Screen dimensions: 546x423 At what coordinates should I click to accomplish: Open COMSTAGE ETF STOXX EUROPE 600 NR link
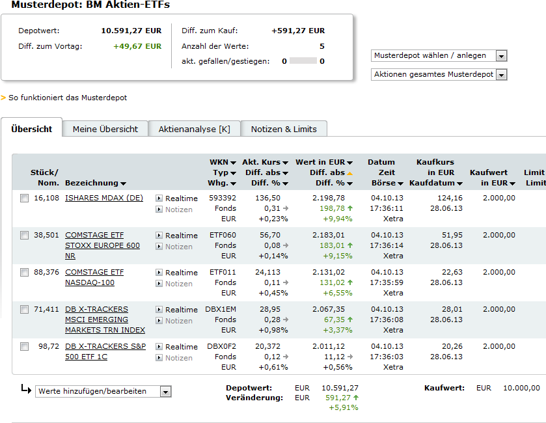102,245
